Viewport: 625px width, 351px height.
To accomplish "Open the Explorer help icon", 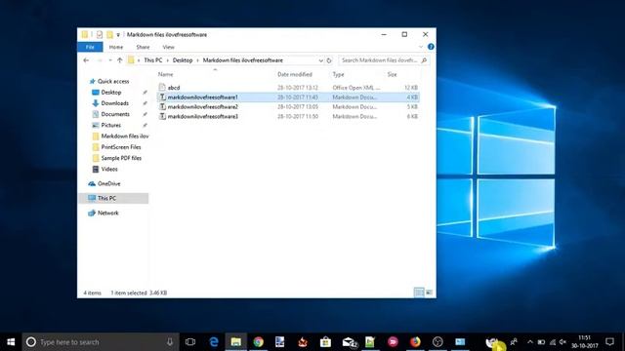I will point(431,47).
